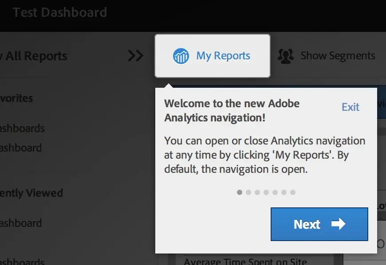Select the second tour progress dot
The width and height of the screenshot is (386, 265).
[x=248, y=192]
